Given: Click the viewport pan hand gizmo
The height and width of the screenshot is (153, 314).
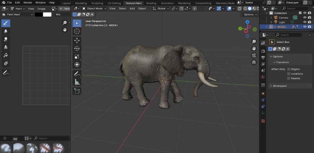Looking at the screenshot, I should tap(254, 48).
